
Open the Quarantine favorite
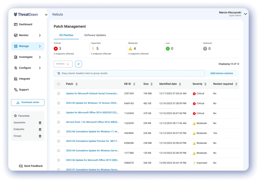(x=19, y=122)
